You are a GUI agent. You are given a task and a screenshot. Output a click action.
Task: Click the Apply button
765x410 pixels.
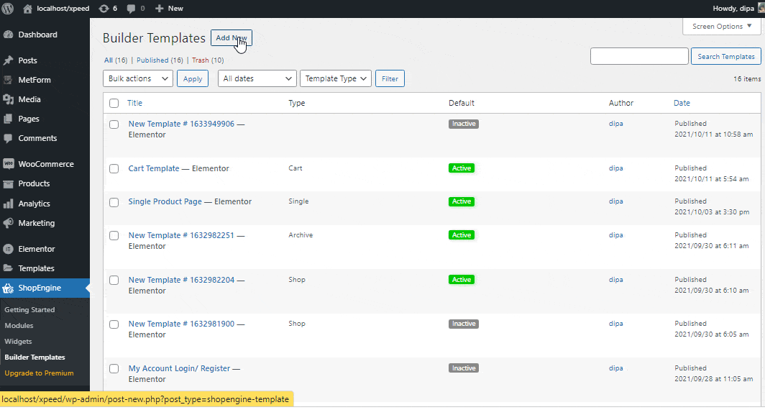point(193,78)
